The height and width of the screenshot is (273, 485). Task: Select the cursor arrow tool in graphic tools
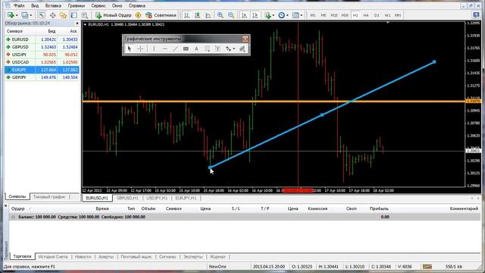point(130,49)
